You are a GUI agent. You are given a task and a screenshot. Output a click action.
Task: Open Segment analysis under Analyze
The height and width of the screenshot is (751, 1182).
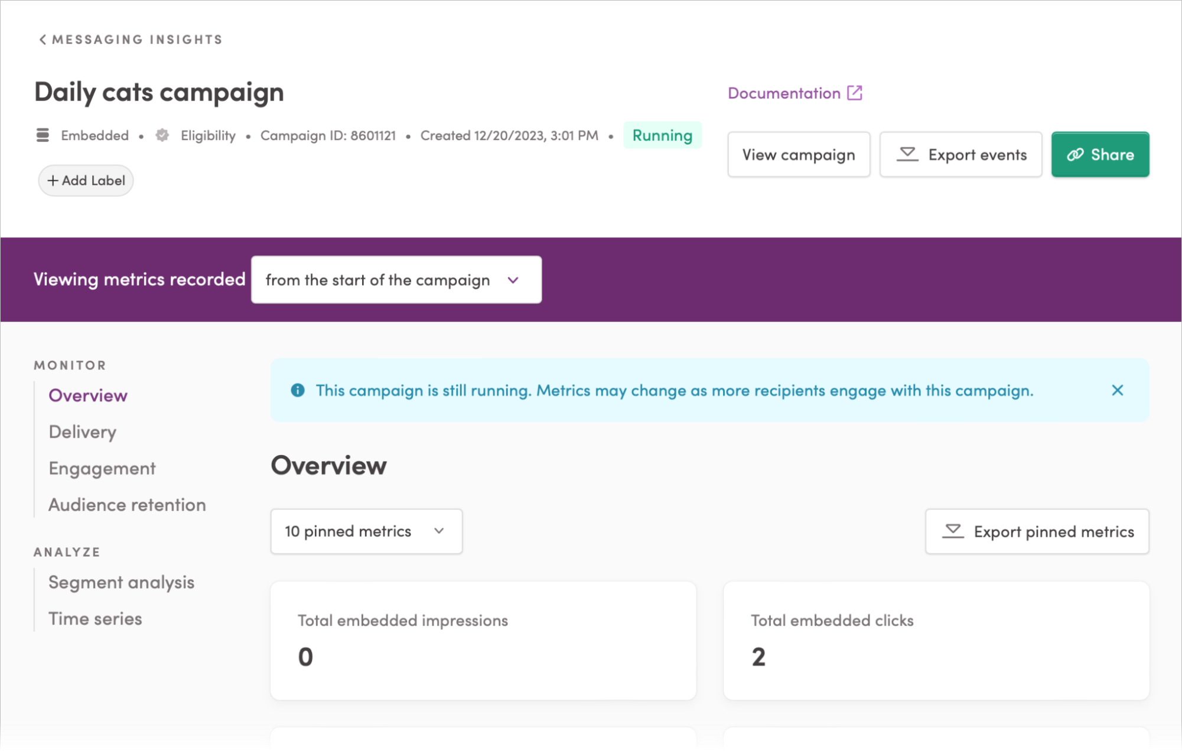coord(121,583)
